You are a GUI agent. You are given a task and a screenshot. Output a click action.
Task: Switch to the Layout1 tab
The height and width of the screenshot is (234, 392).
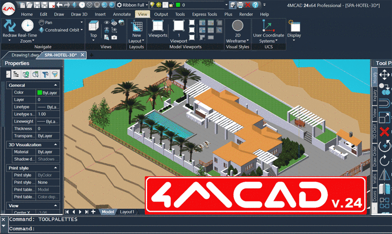click(127, 212)
